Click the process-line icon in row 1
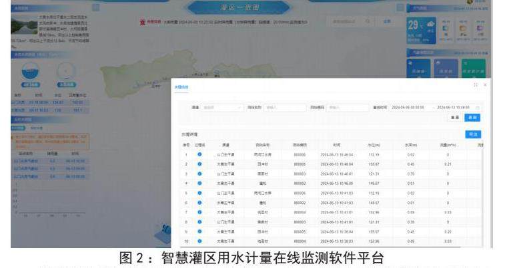The height and width of the screenshot is (268, 513). (199, 154)
